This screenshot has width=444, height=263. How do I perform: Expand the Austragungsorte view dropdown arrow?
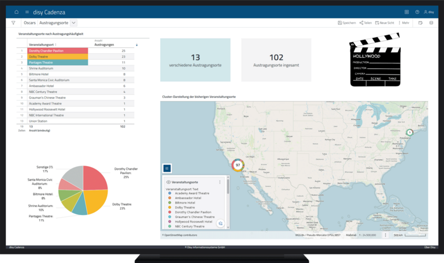73,23
